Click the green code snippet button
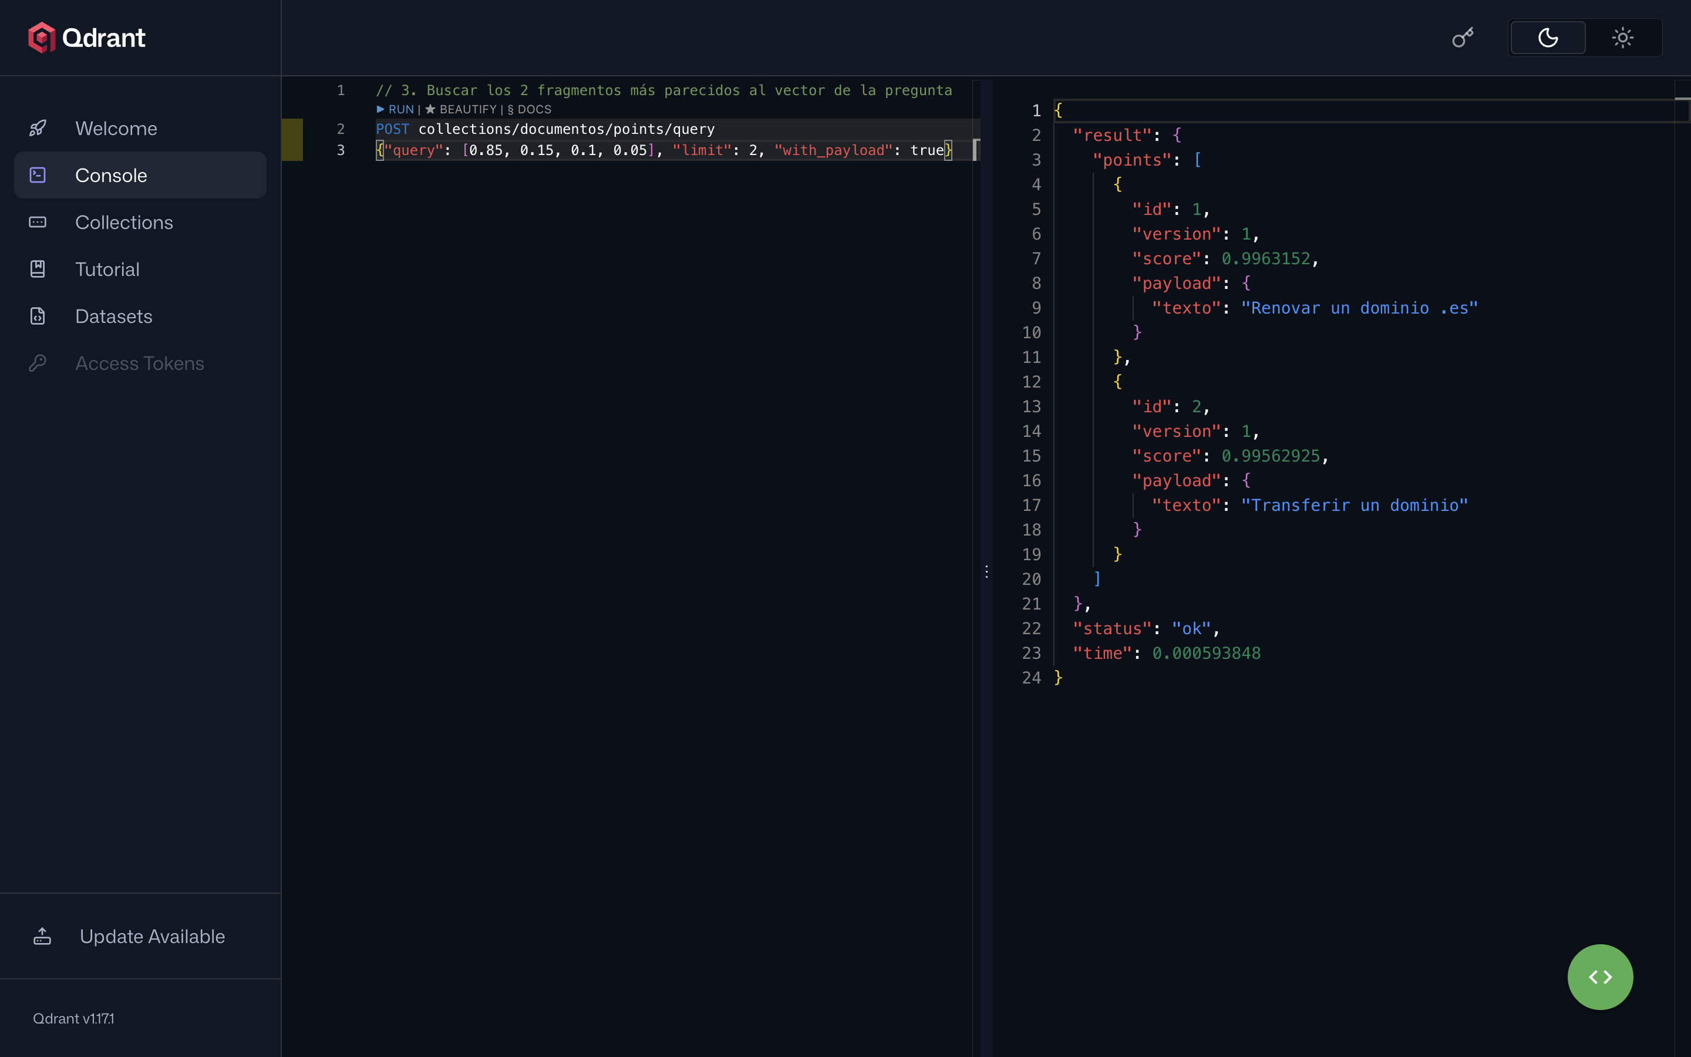1691x1057 pixels. [1600, 977]
